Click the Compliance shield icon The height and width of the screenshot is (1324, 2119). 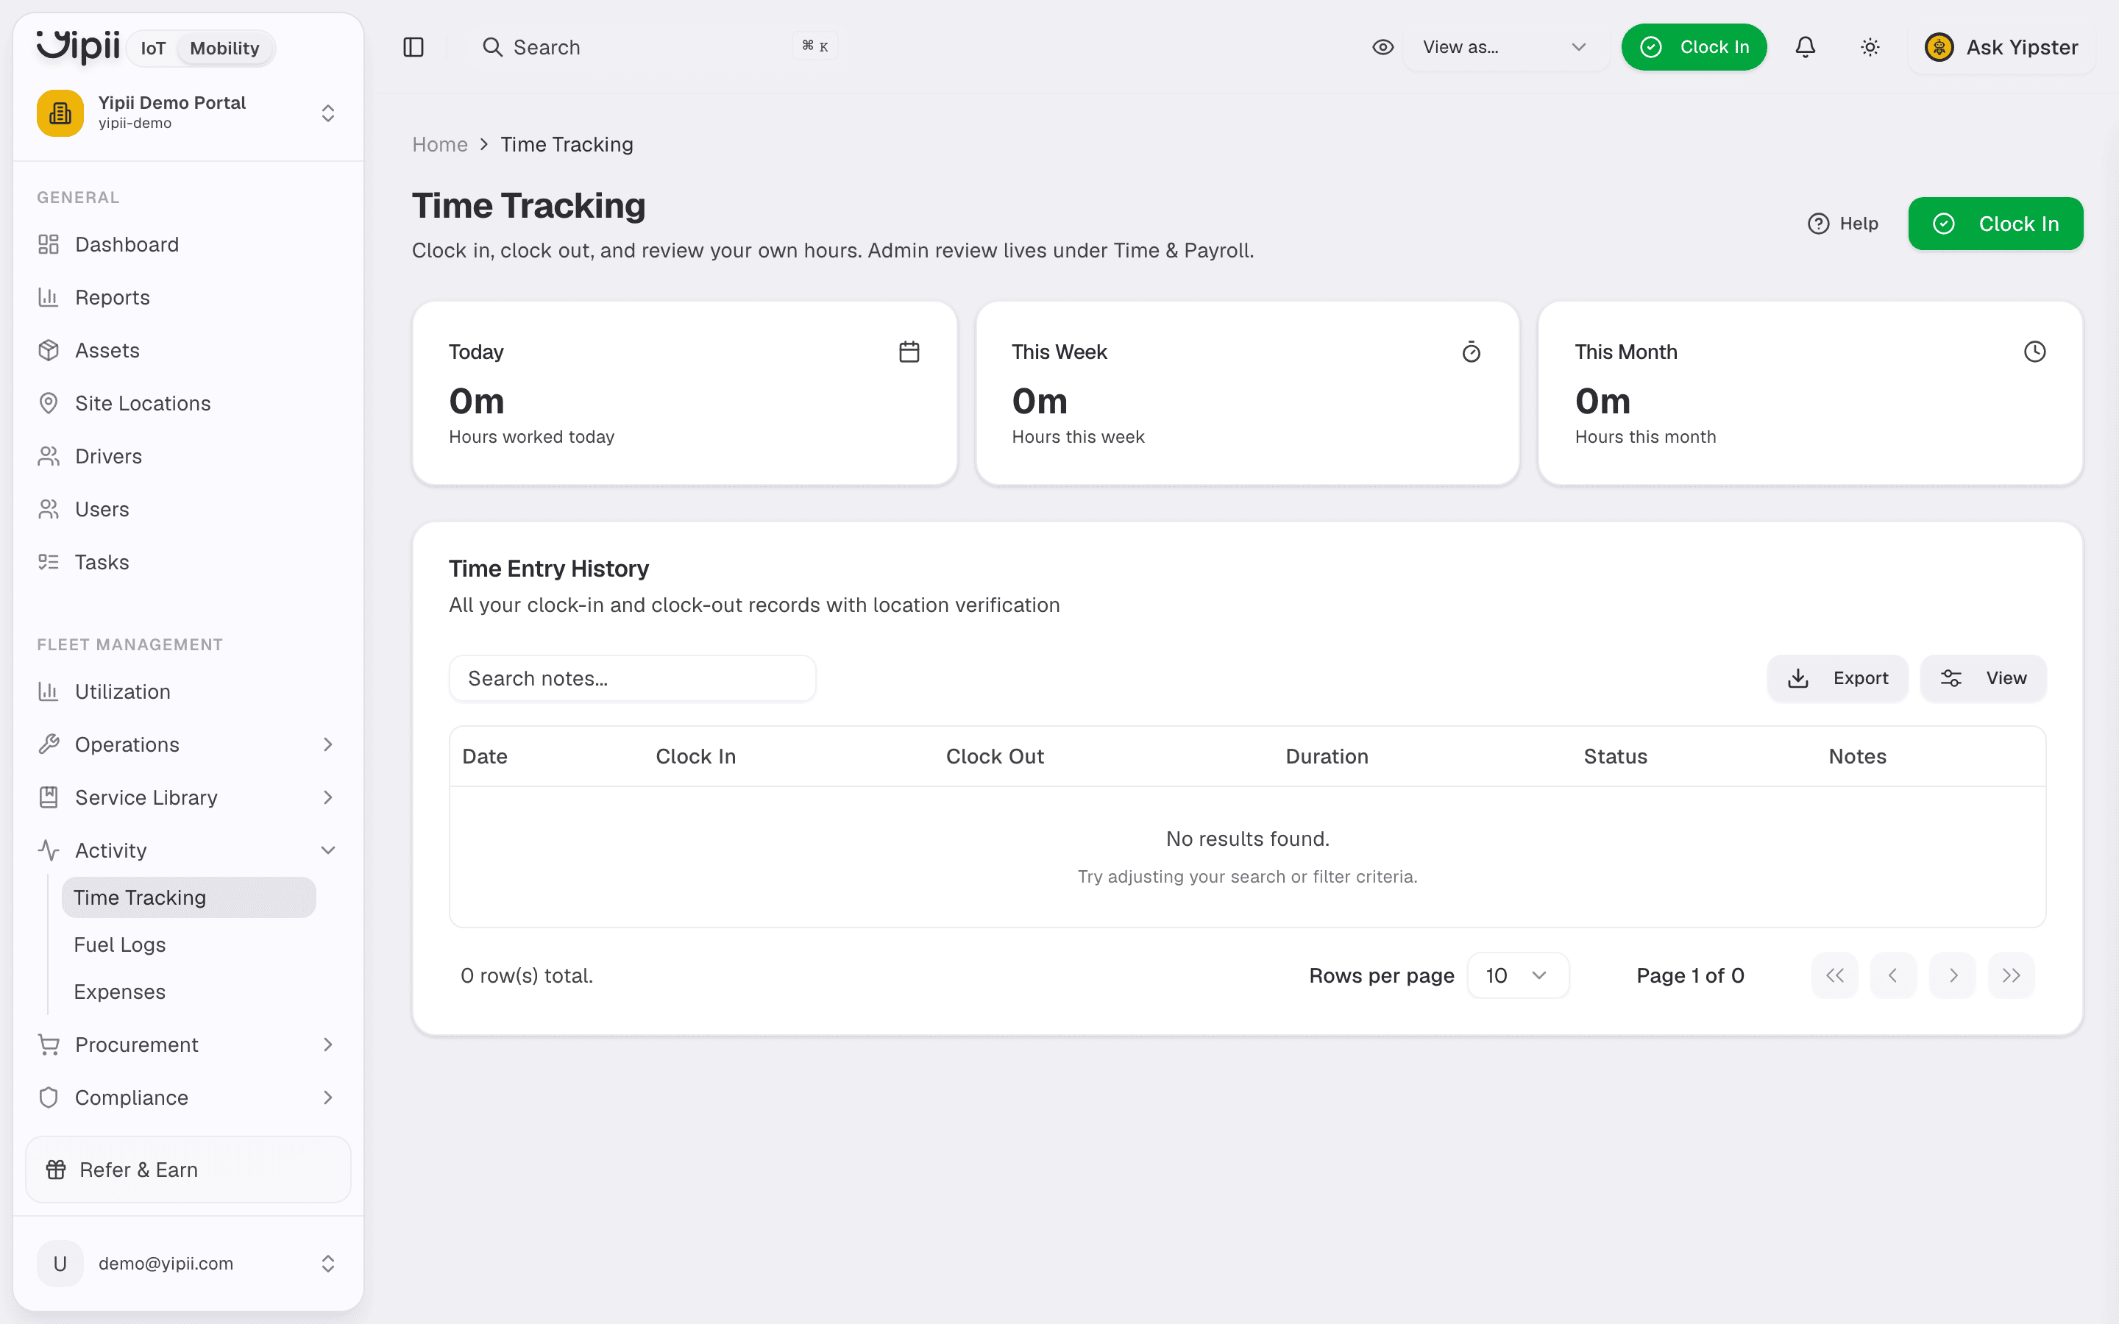tap(49, 1097)
